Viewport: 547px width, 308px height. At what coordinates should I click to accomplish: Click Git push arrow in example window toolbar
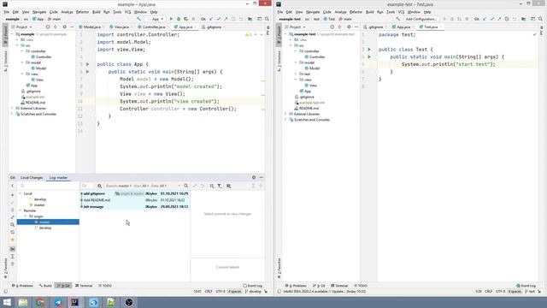(226, 19)
